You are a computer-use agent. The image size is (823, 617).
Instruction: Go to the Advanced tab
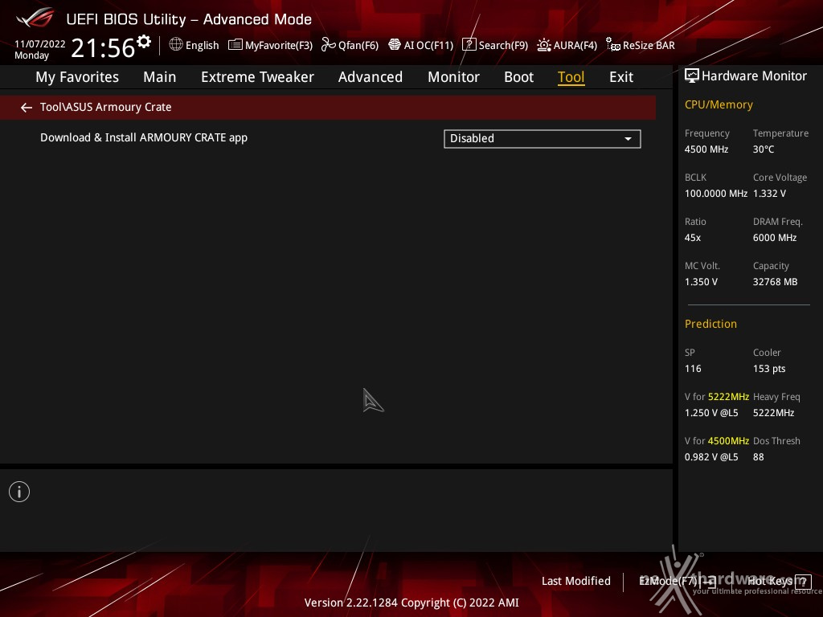click(x=371, y=77)
